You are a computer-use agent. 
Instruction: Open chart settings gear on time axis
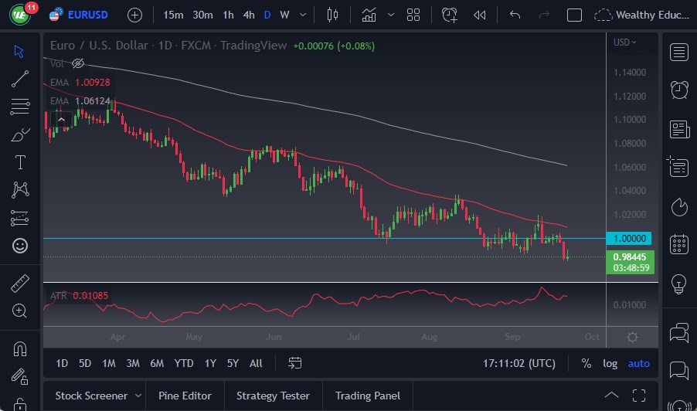pos(632,338)
